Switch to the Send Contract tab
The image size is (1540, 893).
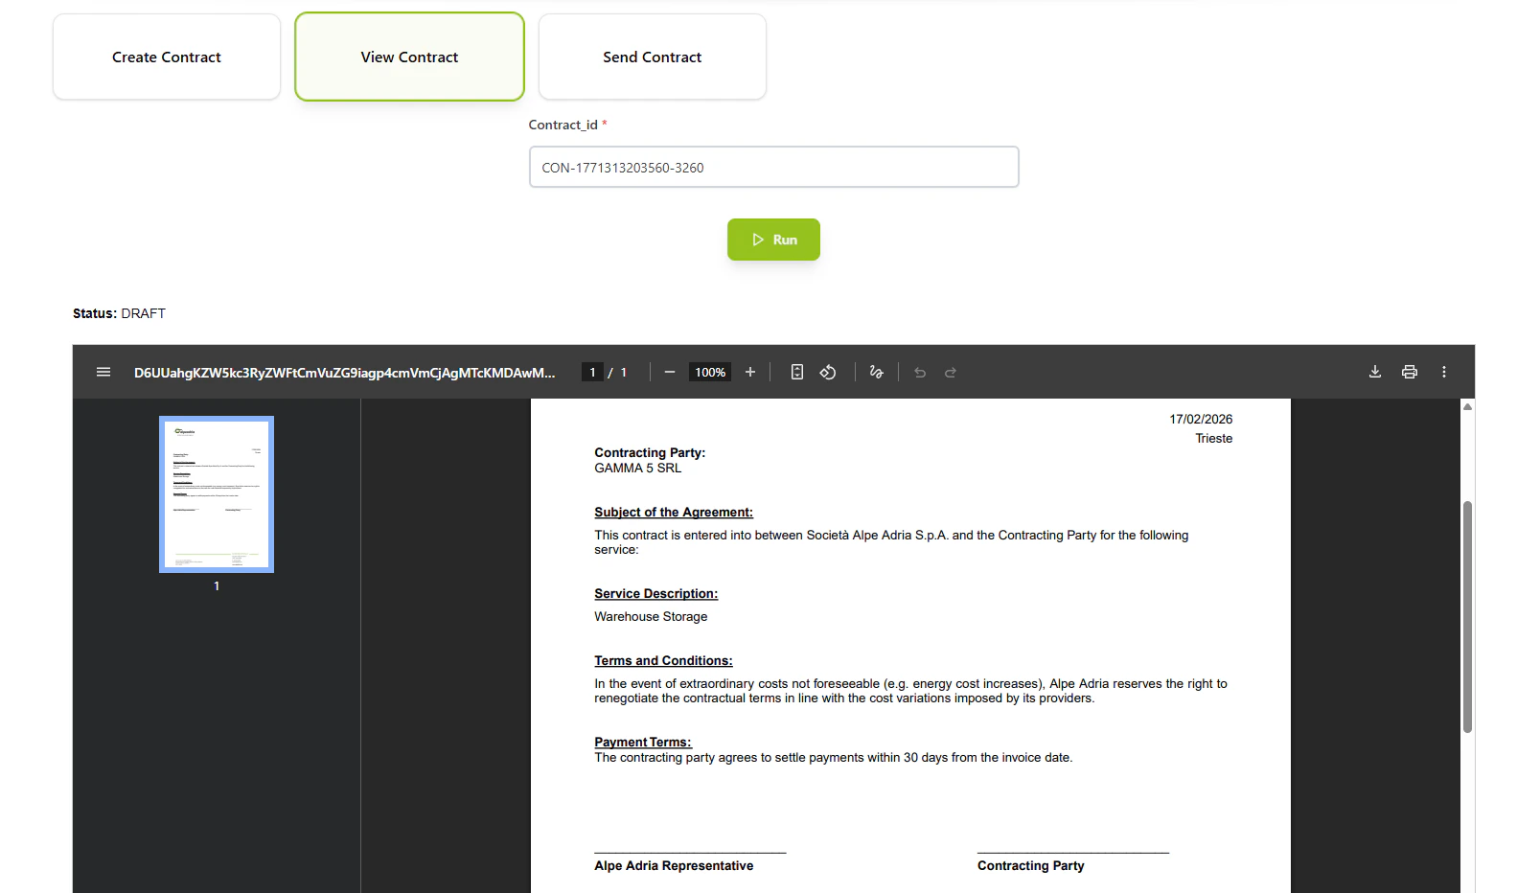pos(653,57)
